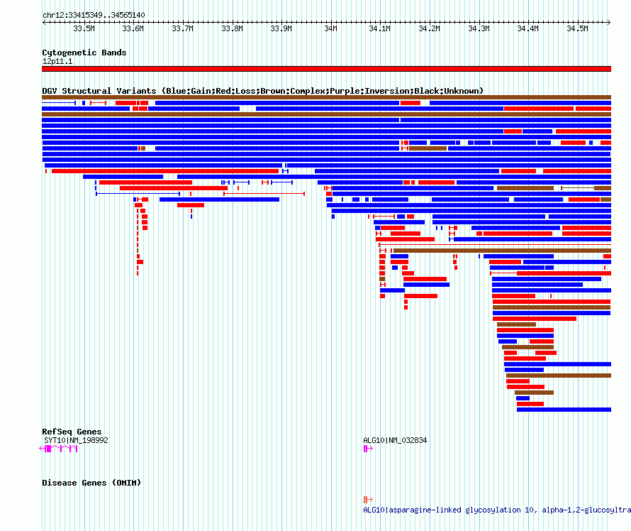631x531 pixels.
Task: Click the 33.5M ruler tick label
Action: (x=84, y=28)
